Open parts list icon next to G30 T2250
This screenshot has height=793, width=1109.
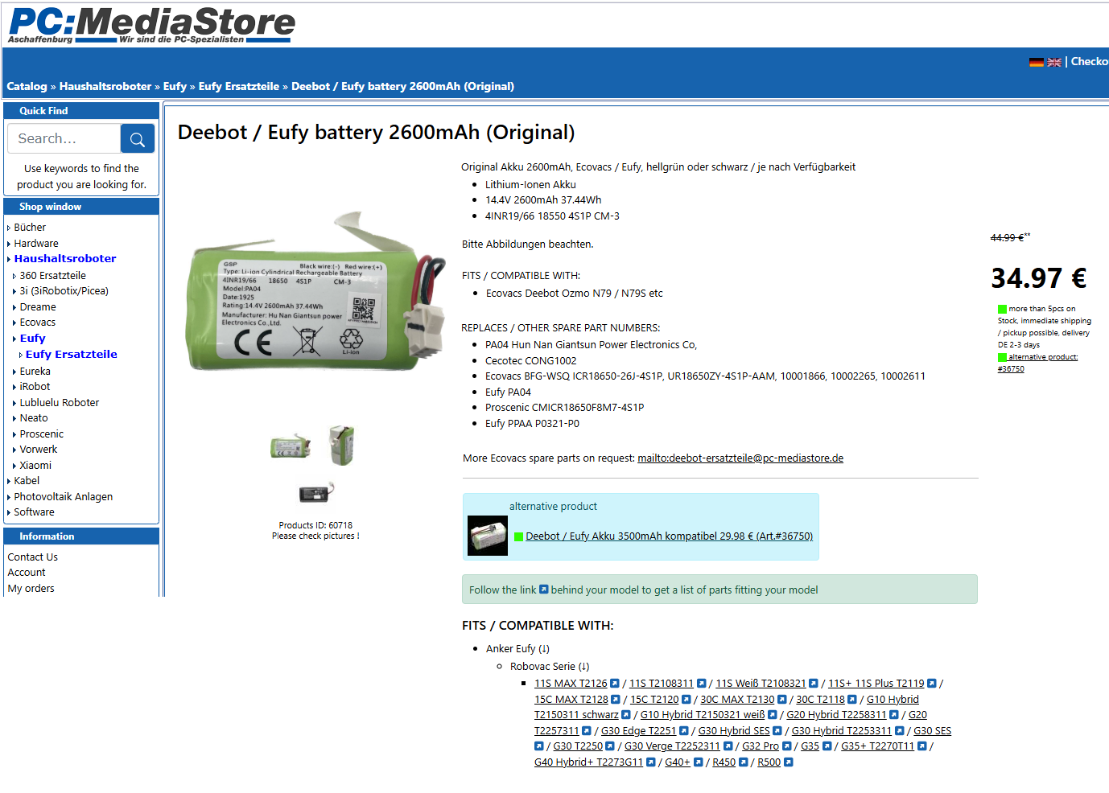click(x=610, y=746)
